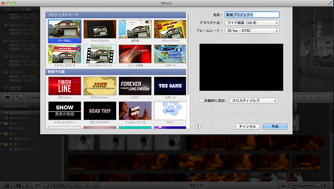Viewport: 334px width, 189px height.
Task: Click into the 名前 text field
Action: coord(252,15)
